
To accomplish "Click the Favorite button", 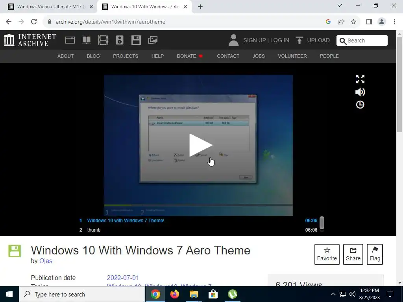I will pos(327,254).
